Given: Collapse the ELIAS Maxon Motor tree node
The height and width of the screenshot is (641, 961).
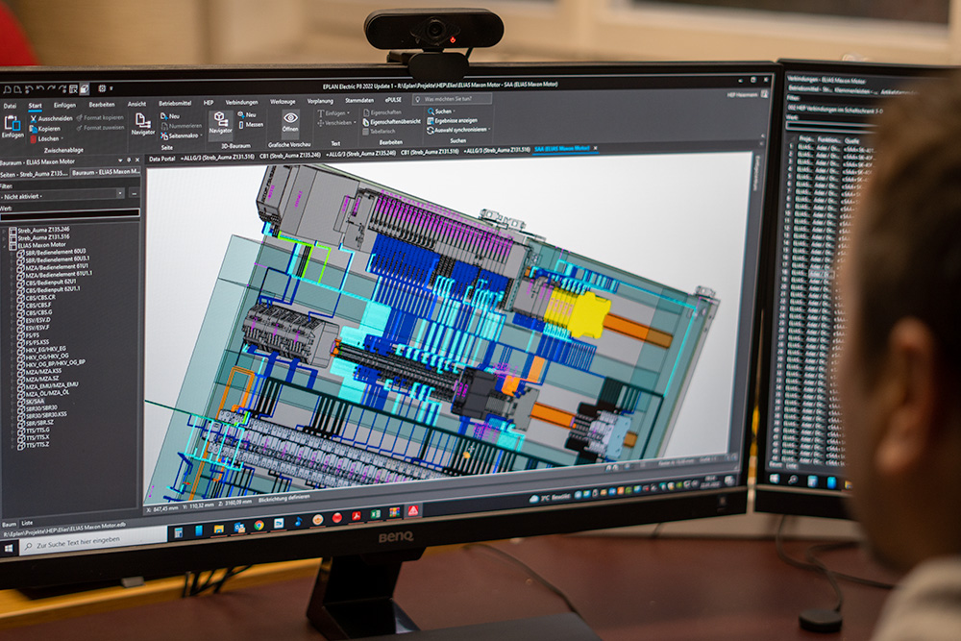Looking at the screenshot, I should pyautogui.click(x=6, y=246).
